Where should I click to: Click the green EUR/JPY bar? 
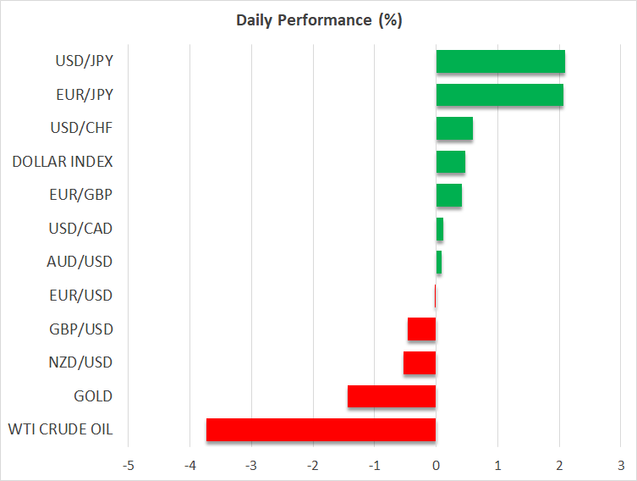[x=499, y=95]
